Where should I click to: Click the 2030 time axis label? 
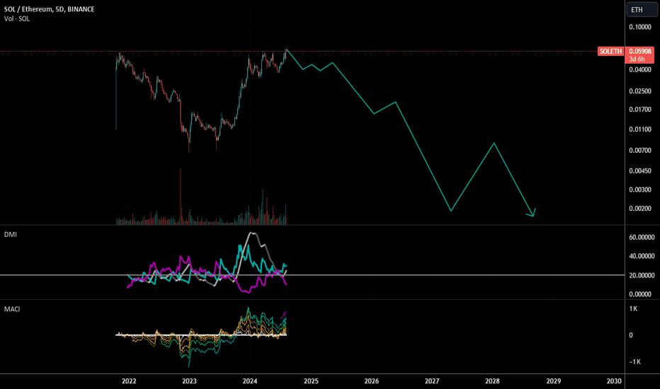(x=614, y=381)
